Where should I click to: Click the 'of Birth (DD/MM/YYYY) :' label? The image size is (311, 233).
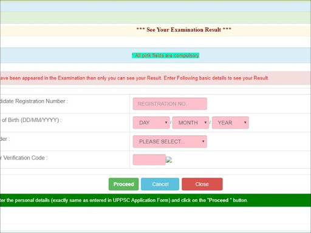pyautogui.click(x=31, y=120)
